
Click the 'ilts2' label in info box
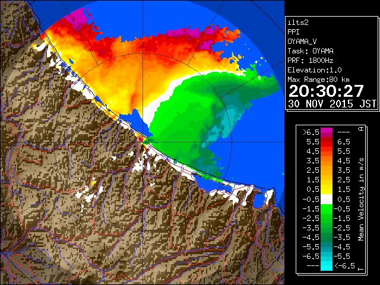(298, 23)
